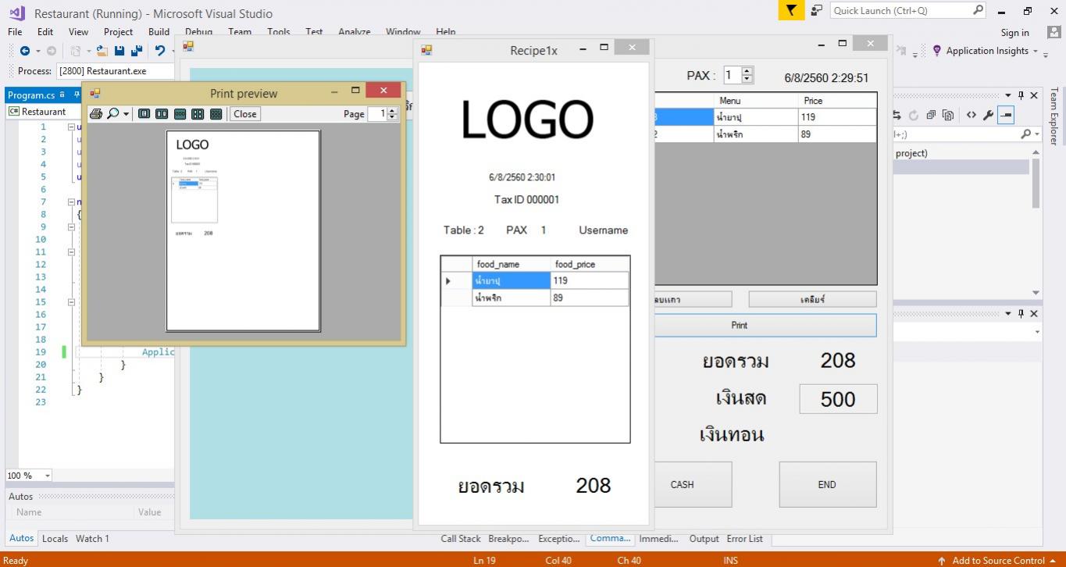Viewport: 1066px width, 567px height.
Task: Click the Save floppy disk icon
Action: 119,51
